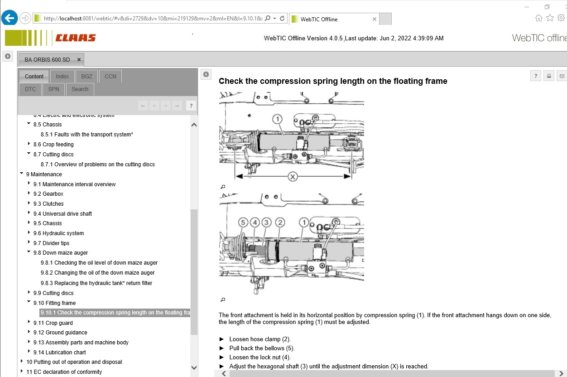
Task: Open the Search tab
Action: click(x=80, y=89)
